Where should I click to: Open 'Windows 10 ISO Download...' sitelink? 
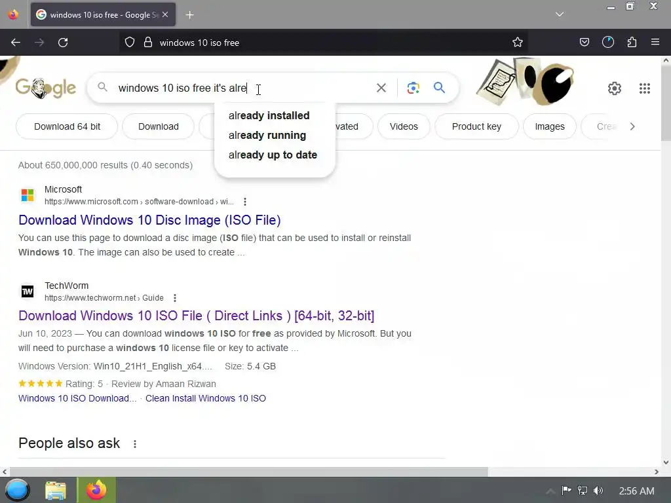(77, 398)
